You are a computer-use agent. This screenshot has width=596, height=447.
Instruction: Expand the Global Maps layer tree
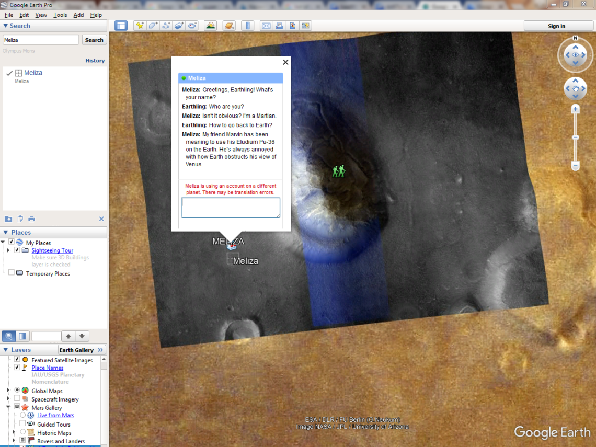click(x=8, y=391)
